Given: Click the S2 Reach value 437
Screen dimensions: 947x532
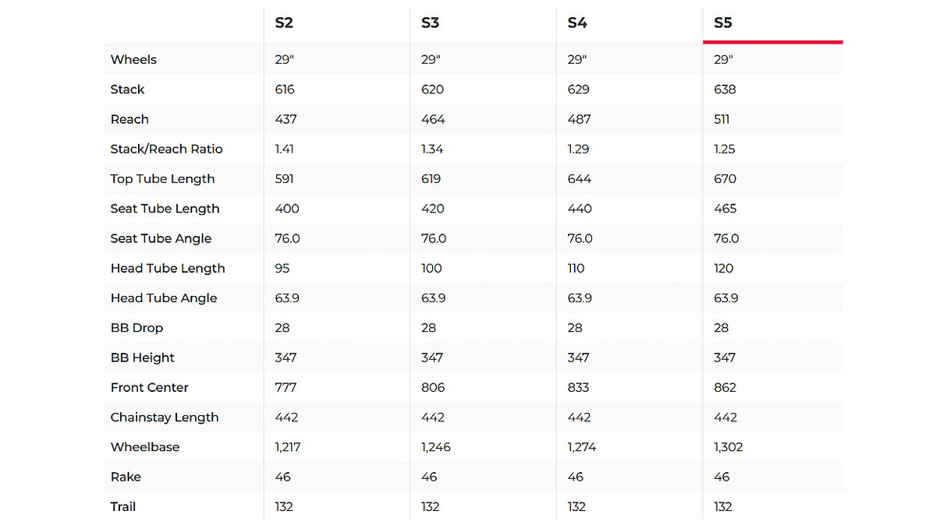Looking at the screenshot, I should [x=286, y=119].
